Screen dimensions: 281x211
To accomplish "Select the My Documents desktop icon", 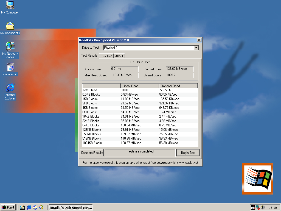I will [10, 28].
